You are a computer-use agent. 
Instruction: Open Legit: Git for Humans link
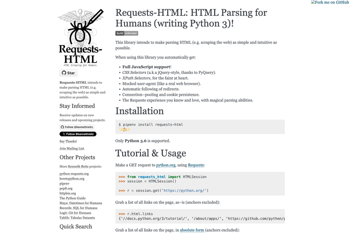(x=75, y=213)
